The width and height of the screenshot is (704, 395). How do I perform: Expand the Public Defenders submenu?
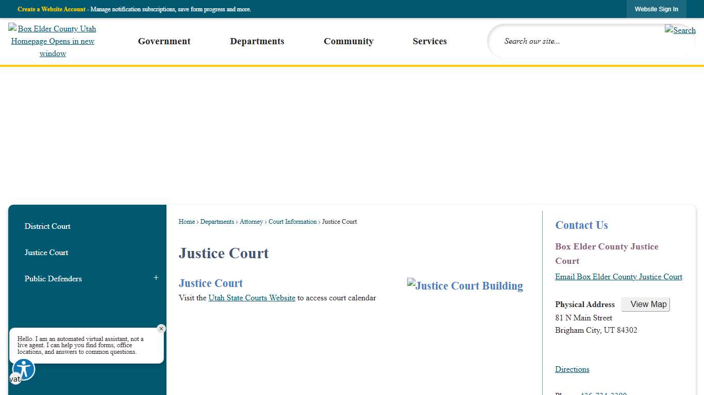(x=156, y=277)
